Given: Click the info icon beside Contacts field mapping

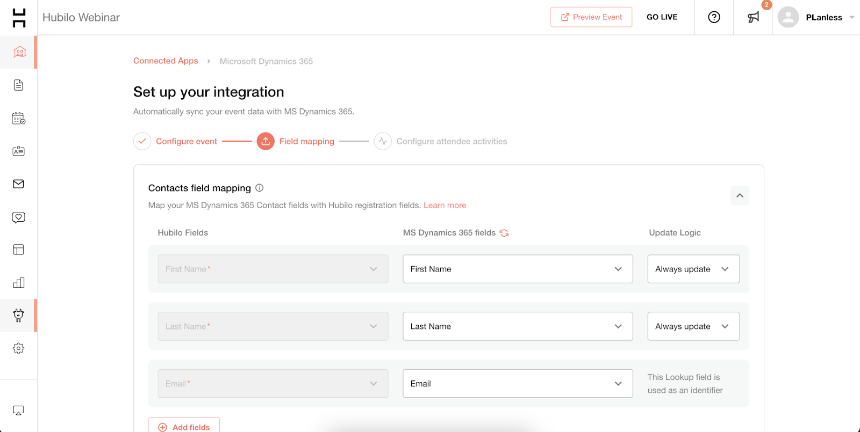Looking at the screenshot, I should coord(260,188).
